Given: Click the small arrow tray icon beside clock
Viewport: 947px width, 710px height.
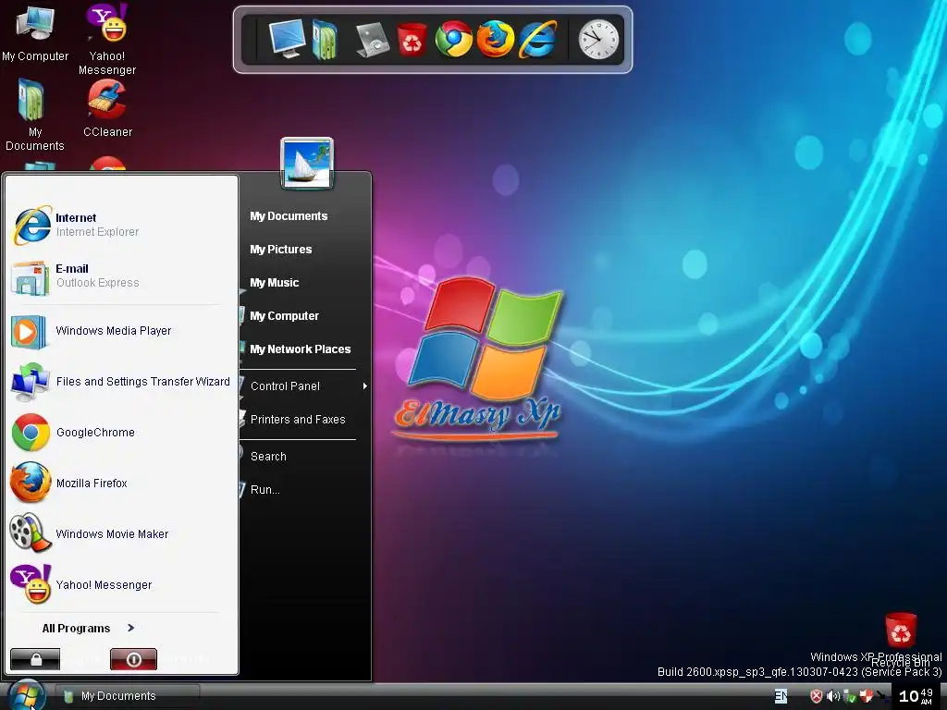Looking at the screenshot, I should [881, 697].
